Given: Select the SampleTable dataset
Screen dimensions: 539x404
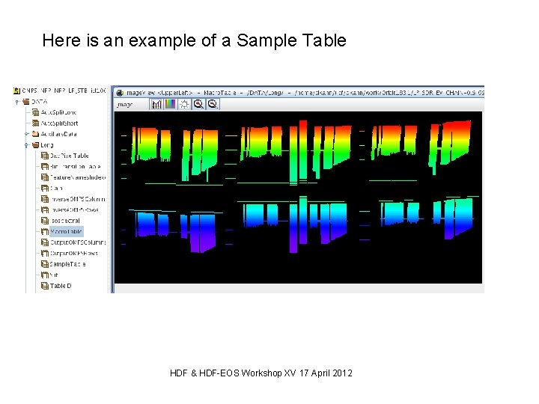Looking at the screenshot, I should coord(67,264).
